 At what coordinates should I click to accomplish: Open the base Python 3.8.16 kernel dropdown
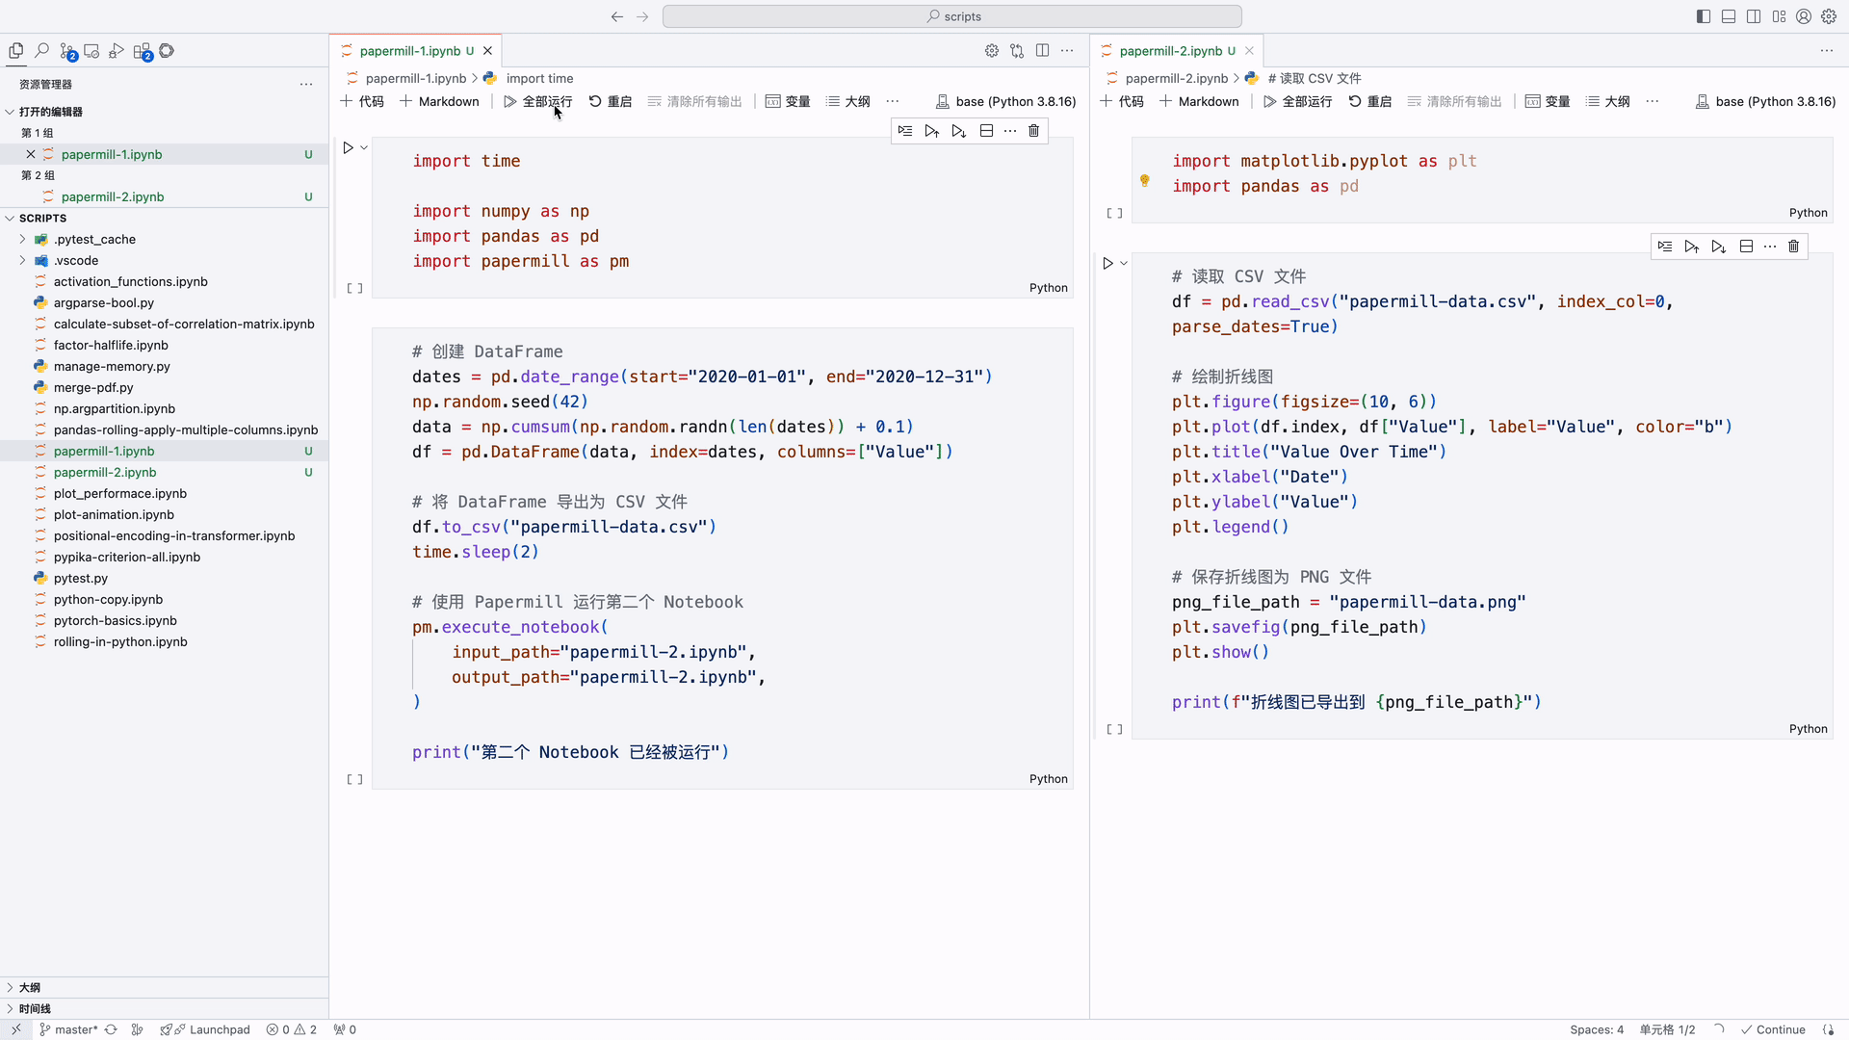(1011, 100)
